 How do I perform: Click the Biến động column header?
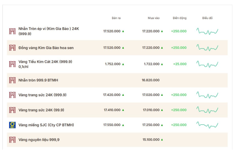[x=180, y=18]
